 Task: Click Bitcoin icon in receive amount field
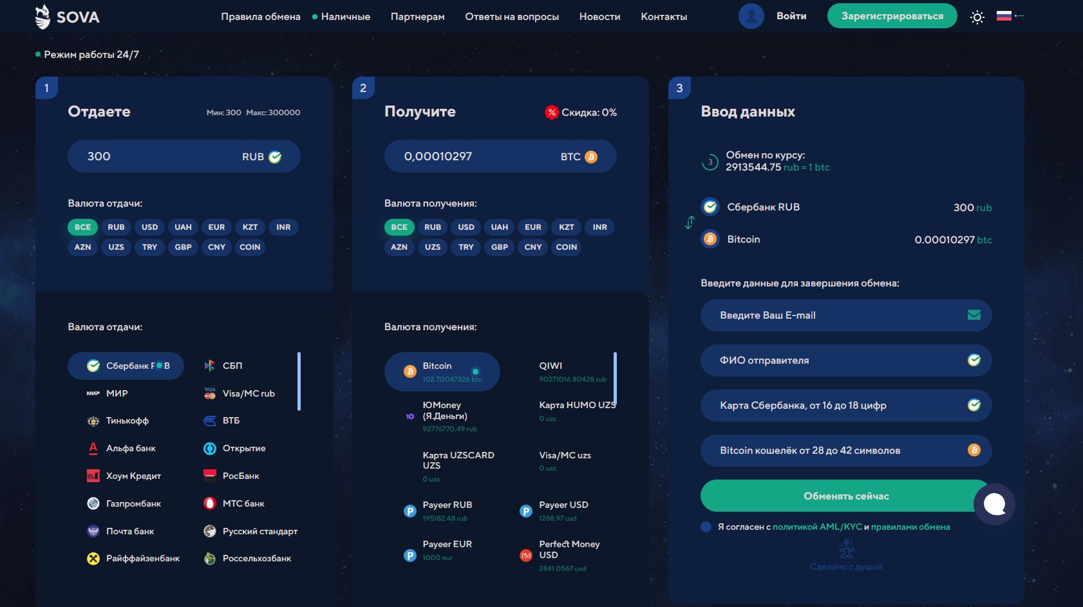point(591,156)
